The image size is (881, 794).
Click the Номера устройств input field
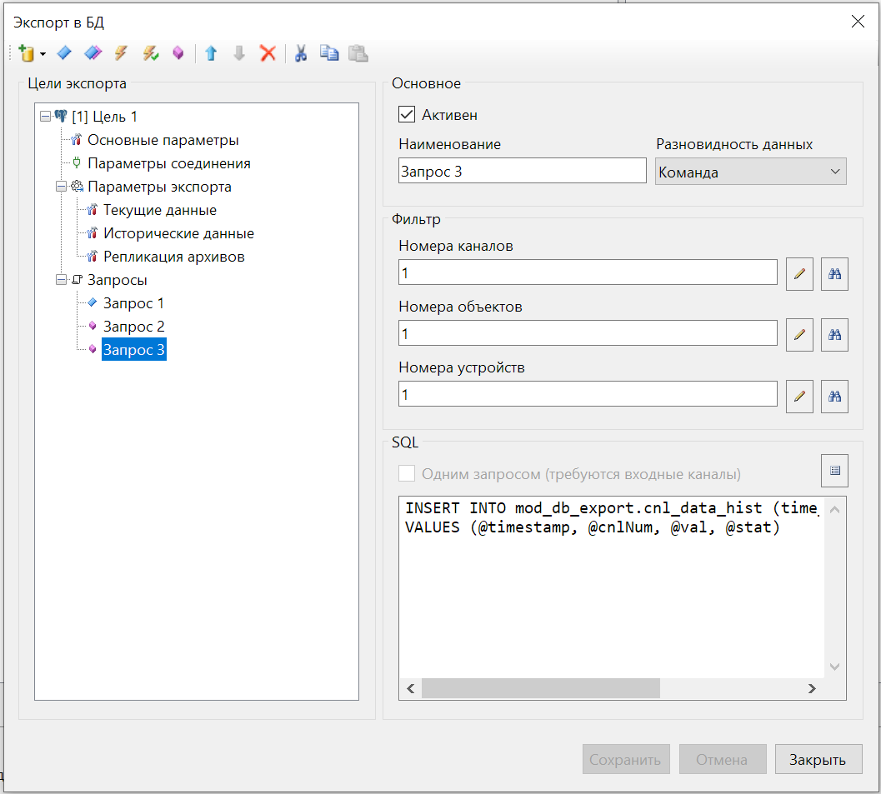tap(588, 393)
